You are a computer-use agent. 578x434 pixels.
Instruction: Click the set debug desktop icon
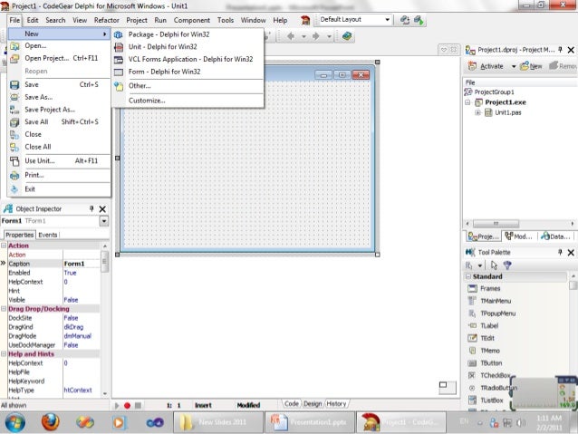[419, 20]
